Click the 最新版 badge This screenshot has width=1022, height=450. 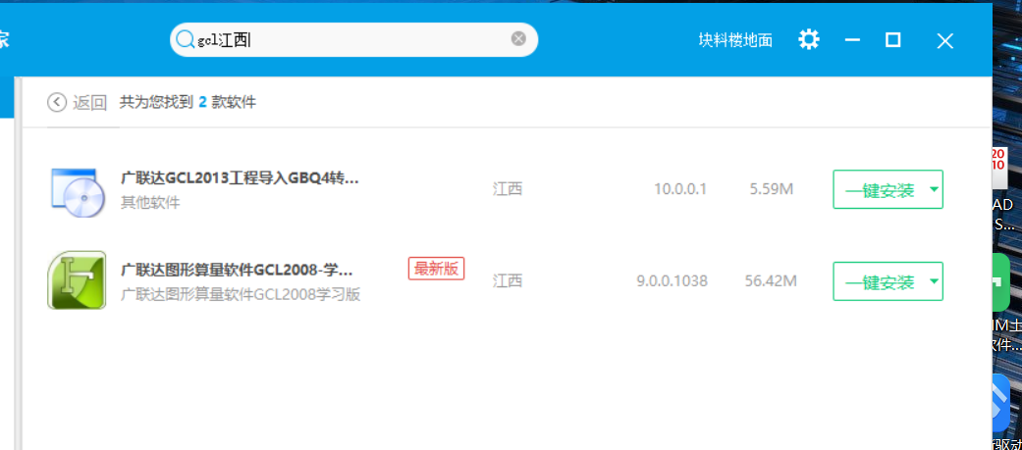point(436,269)
